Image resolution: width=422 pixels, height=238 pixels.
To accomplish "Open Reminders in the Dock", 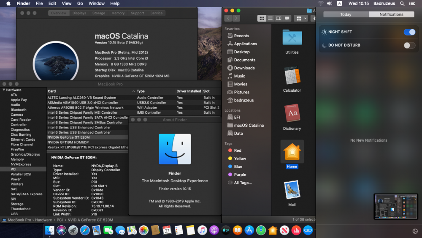I will click(179, 230).
